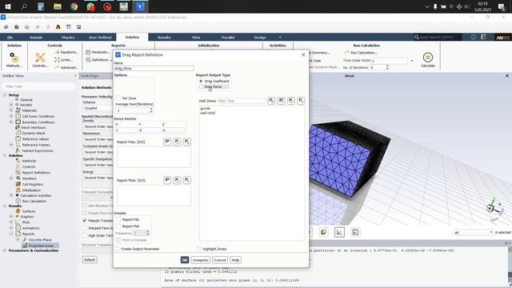512x288 pixels.
Task: Check Report Plot under Create
Action: point(118,226)
